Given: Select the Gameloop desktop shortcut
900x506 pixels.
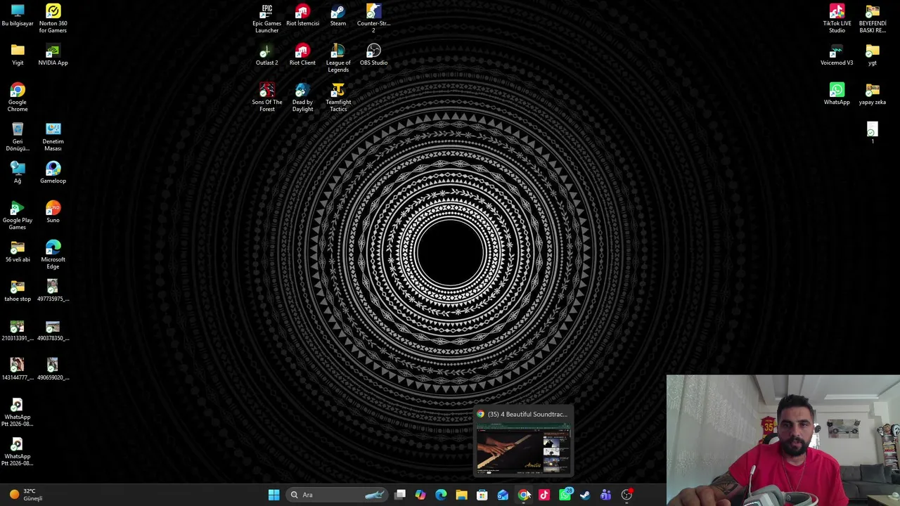Looking at the screenshot, I should (53, 173).
